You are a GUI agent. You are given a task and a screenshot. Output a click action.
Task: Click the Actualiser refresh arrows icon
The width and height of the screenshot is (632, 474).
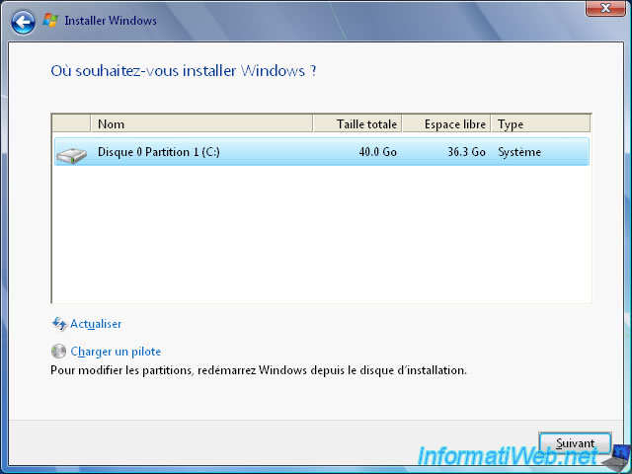click(59, 324)
